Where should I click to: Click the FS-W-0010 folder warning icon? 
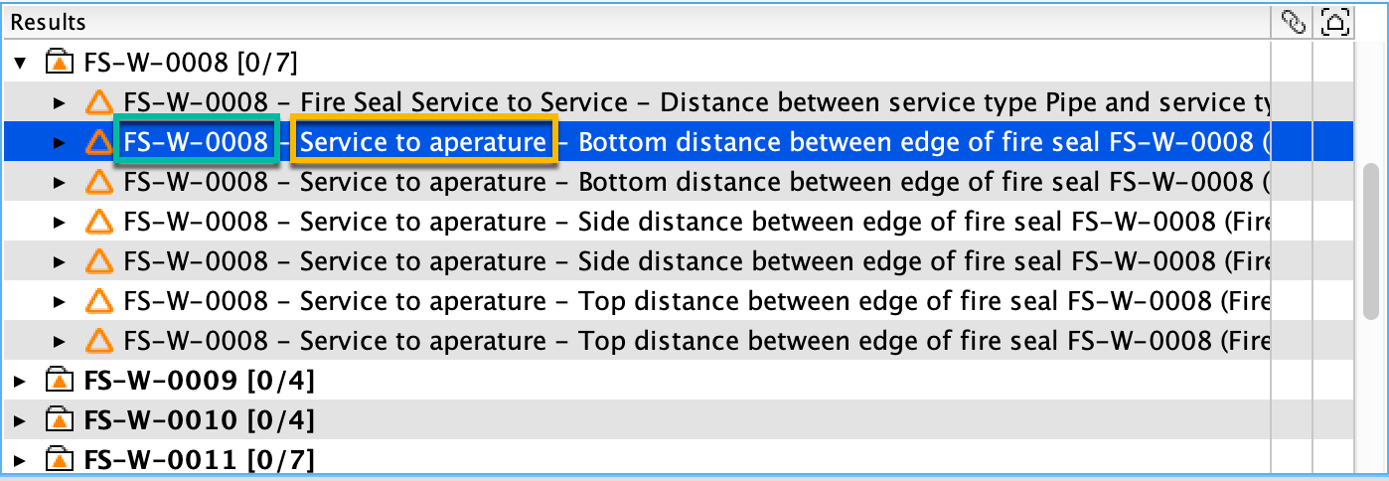[x=61, y=420]
